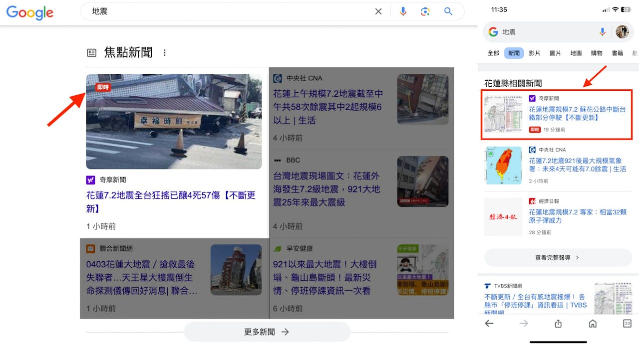Tap the 28 分鐘前 timestamp
This screenshot has height=346, width=639.
(540, 232)
